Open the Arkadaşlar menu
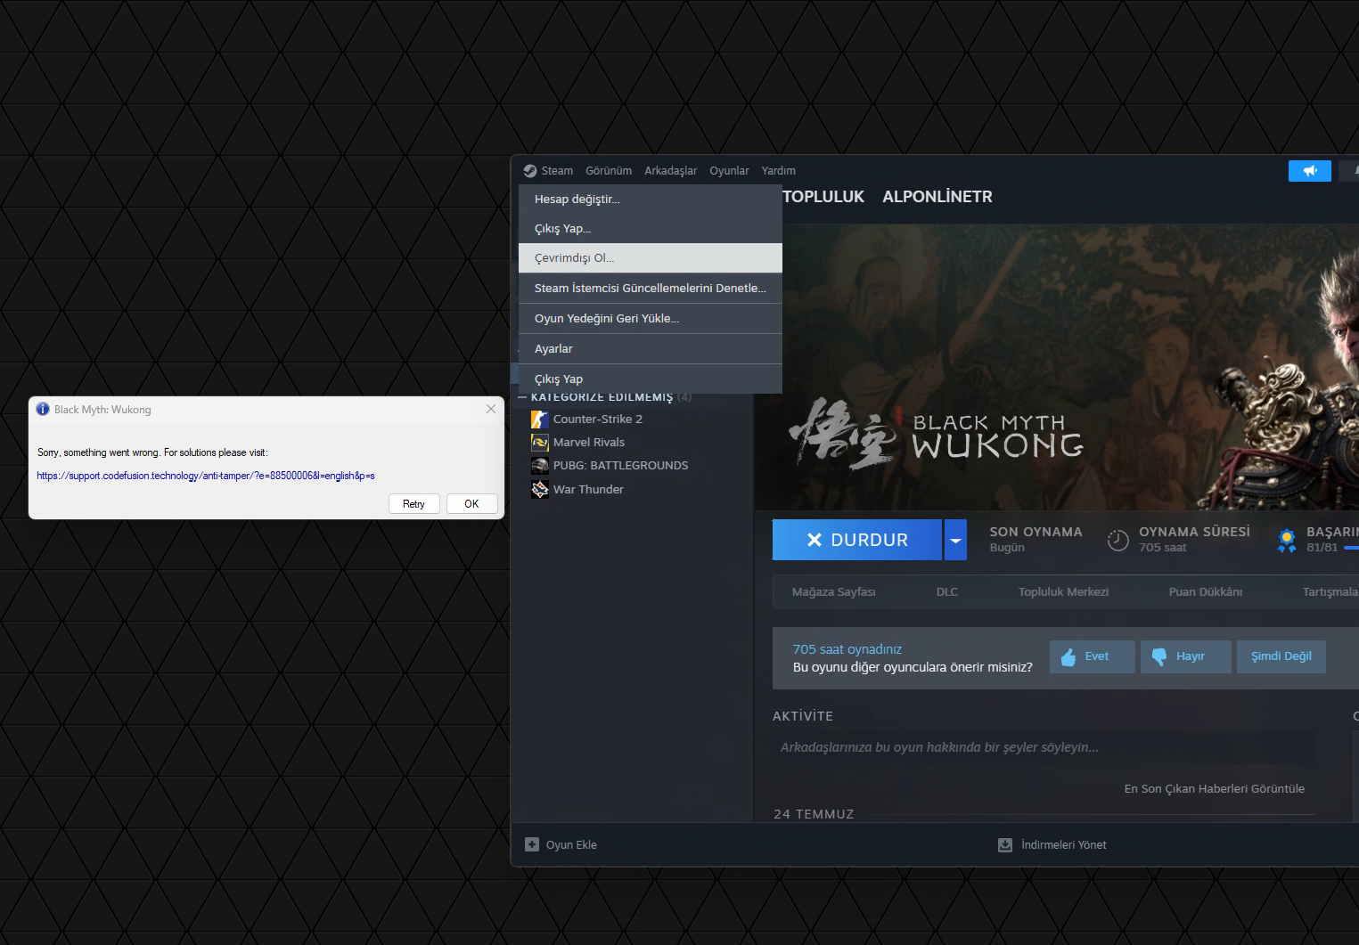1359x945 pixels. click(671, 171)
